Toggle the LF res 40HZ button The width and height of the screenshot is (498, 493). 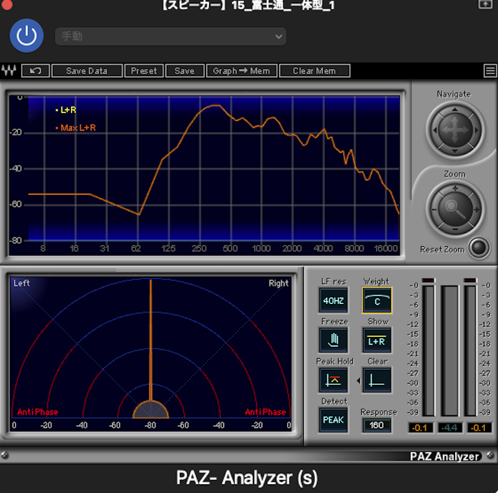point(333,300)
